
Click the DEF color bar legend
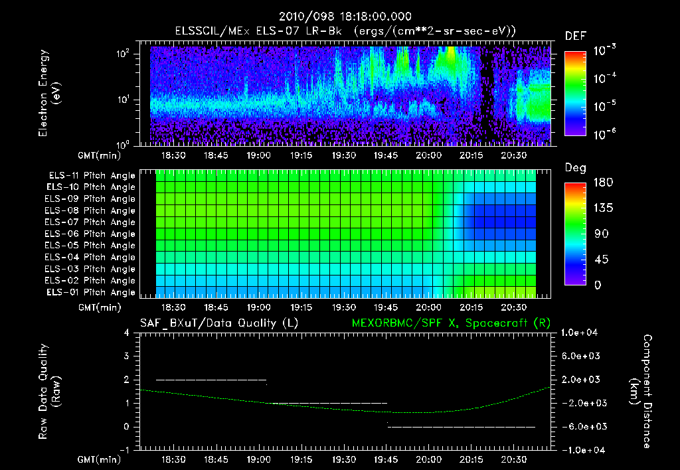(575, 93)
